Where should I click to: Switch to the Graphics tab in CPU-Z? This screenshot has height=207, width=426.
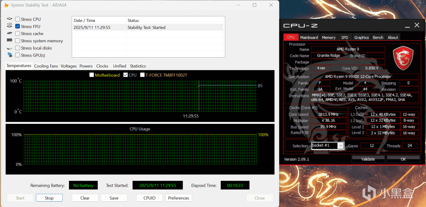click(361, 38)
